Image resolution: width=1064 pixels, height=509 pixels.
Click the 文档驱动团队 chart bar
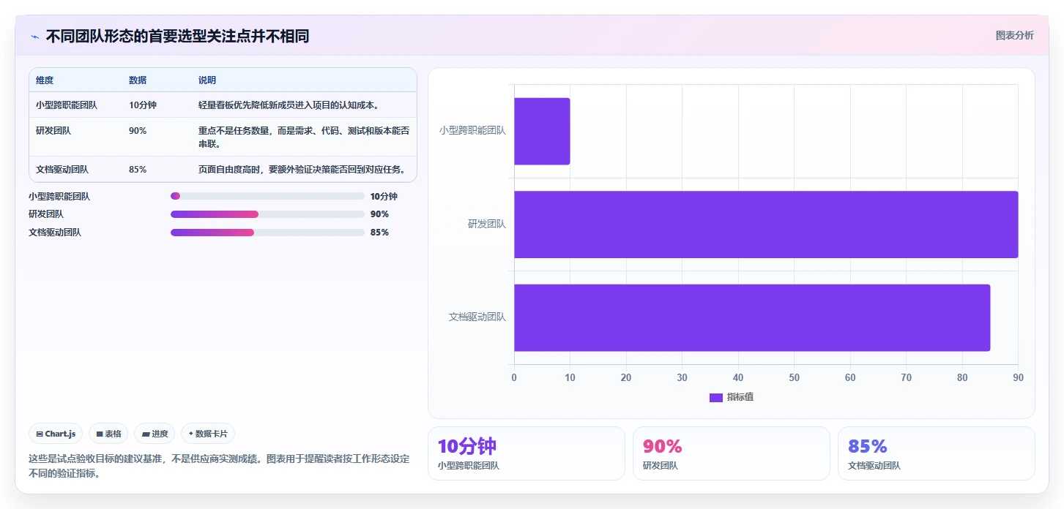752,317
